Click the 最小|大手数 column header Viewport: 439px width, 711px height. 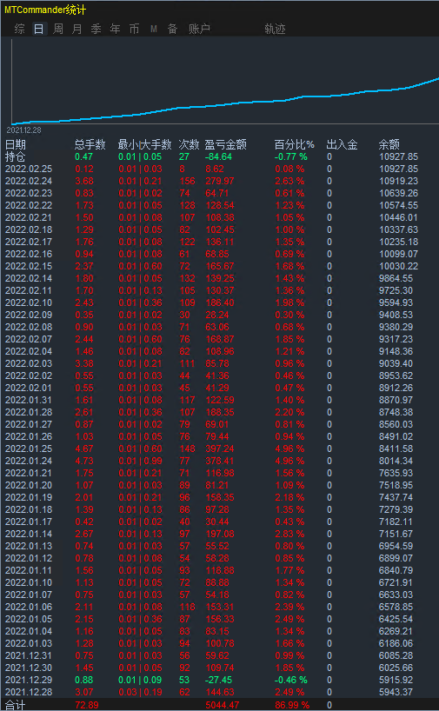click(x=144, y=144)
